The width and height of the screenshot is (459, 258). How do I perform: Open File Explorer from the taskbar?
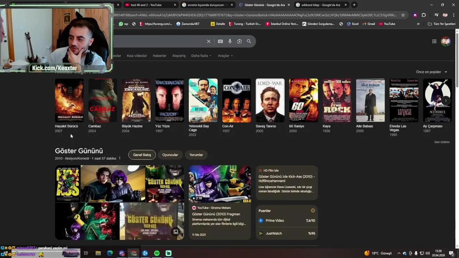pos(98,253)
